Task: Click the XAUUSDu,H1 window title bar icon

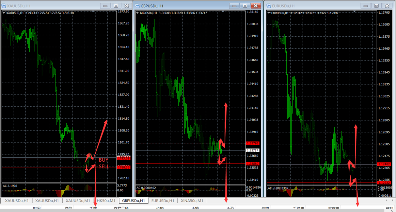Action: pos(3,6)
